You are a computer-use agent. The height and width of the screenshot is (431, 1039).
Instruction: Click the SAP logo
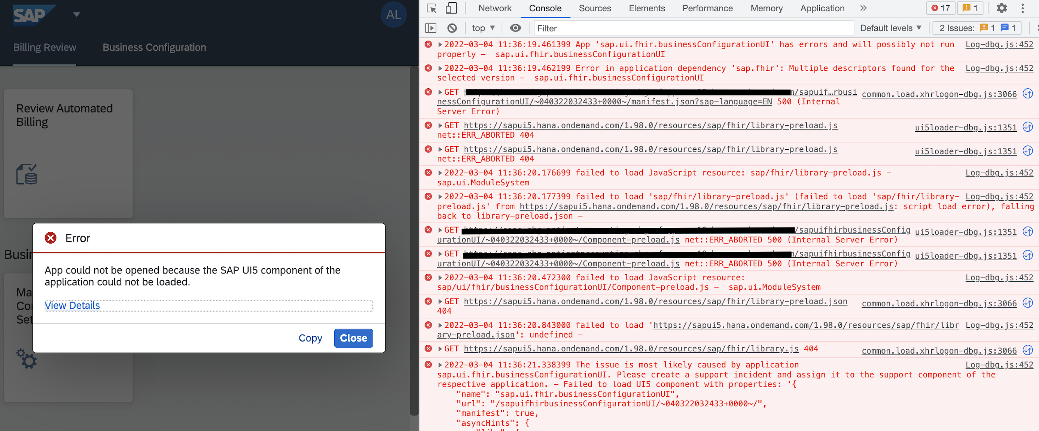pyautogui.click(x=31, y=15)
